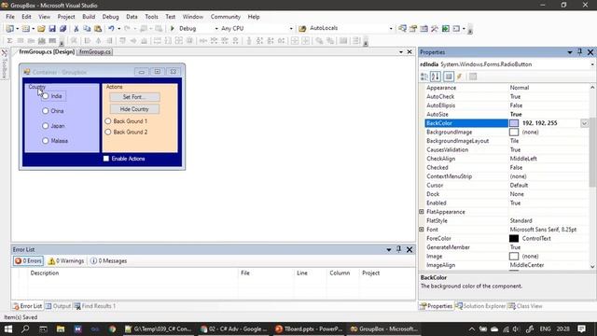Click the Undo arrow icon

pos(111,29)
